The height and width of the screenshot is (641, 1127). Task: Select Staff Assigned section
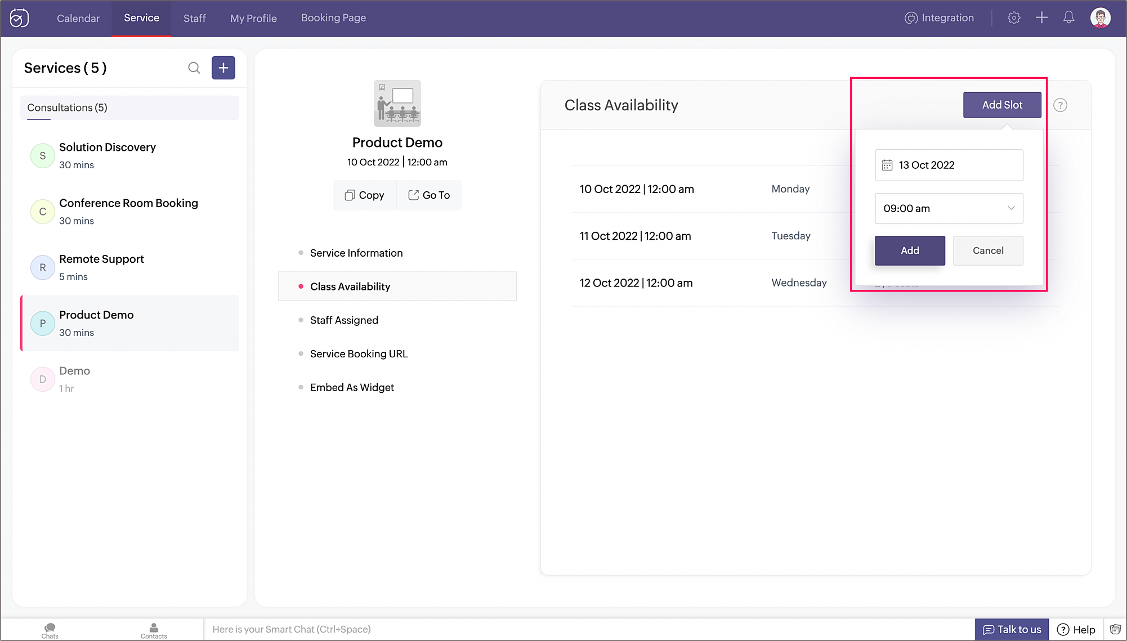coord(344,320)
